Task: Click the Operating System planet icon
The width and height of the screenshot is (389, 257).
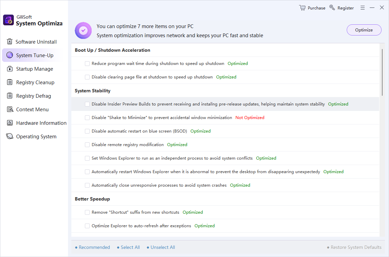Action: [x=10, y=136]
